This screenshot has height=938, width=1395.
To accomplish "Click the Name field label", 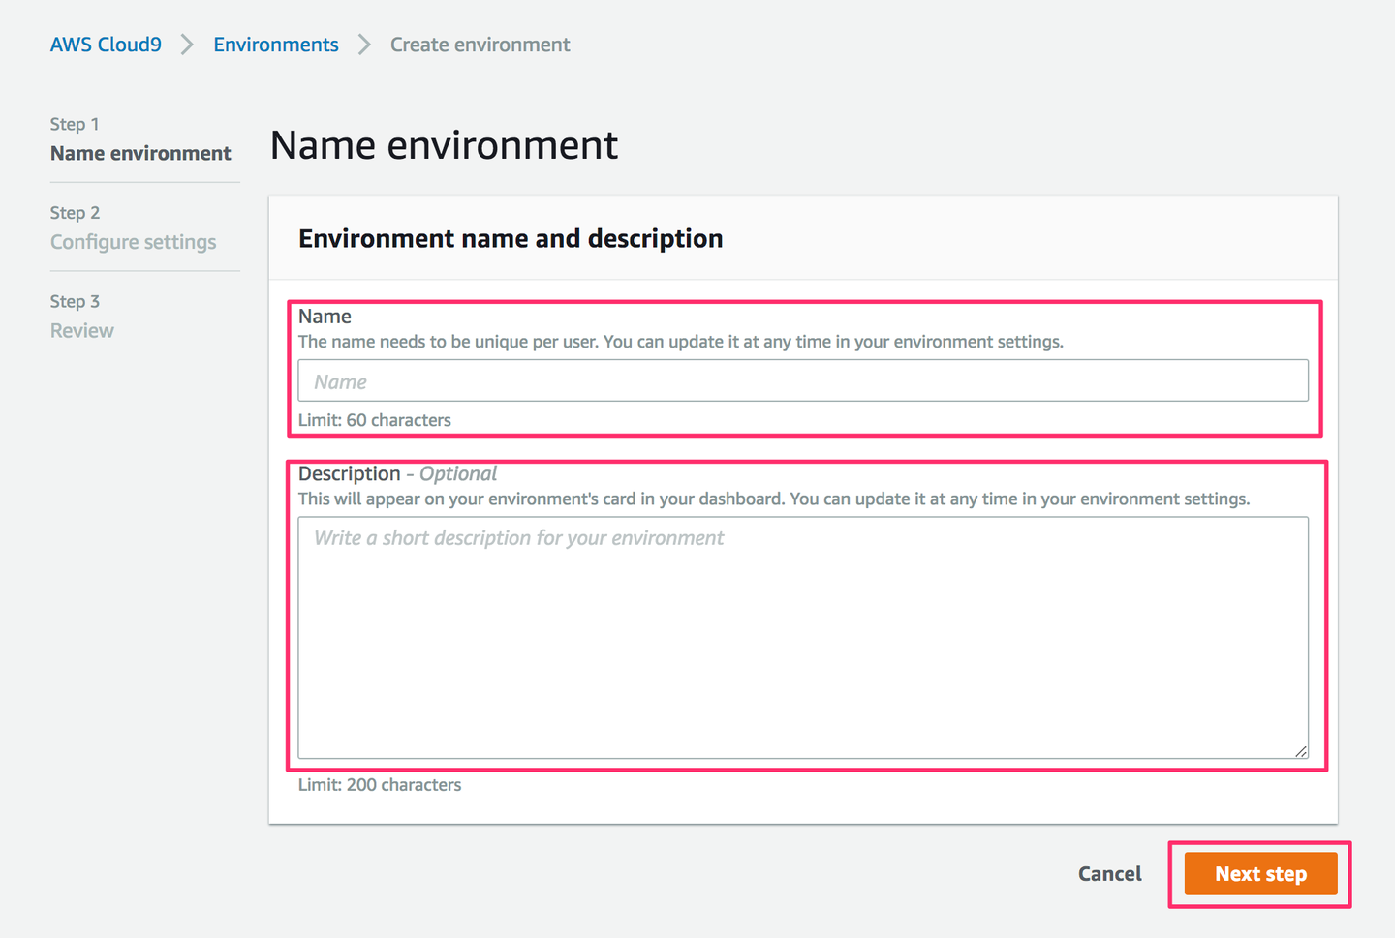I will (325, 317).
